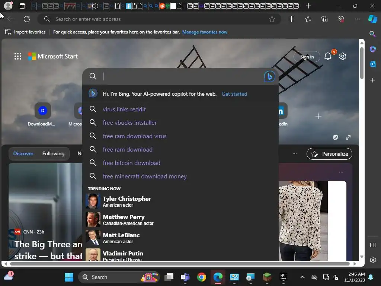
Task: Click Get started for Bing copilot
Action: coord(234,94)
